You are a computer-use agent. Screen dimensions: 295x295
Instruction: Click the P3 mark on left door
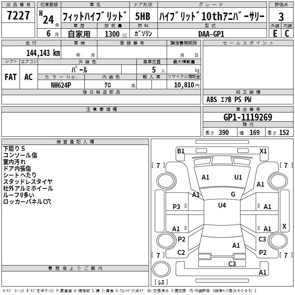pyautogui.click(x=177, y=207)
